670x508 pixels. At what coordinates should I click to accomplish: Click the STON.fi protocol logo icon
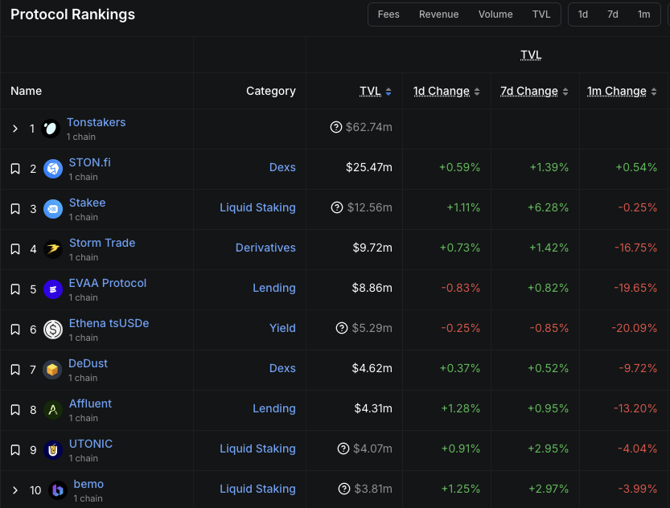(53, 169)
